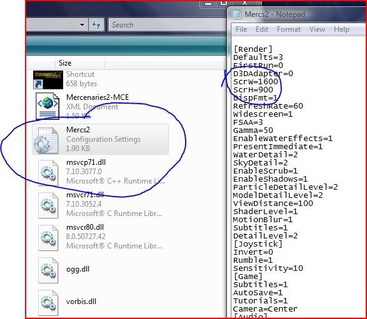
Task: Open the Format menu in Notepad
Action: click(x=289, y=29)
